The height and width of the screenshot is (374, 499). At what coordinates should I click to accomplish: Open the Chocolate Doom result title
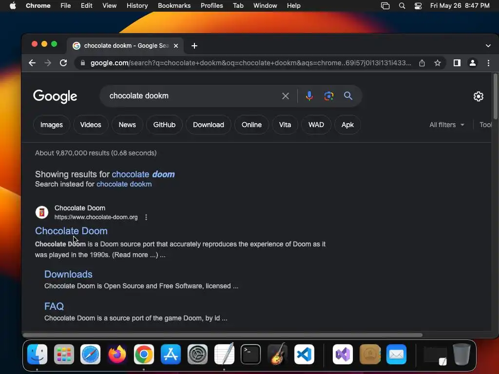pos(71,231)
